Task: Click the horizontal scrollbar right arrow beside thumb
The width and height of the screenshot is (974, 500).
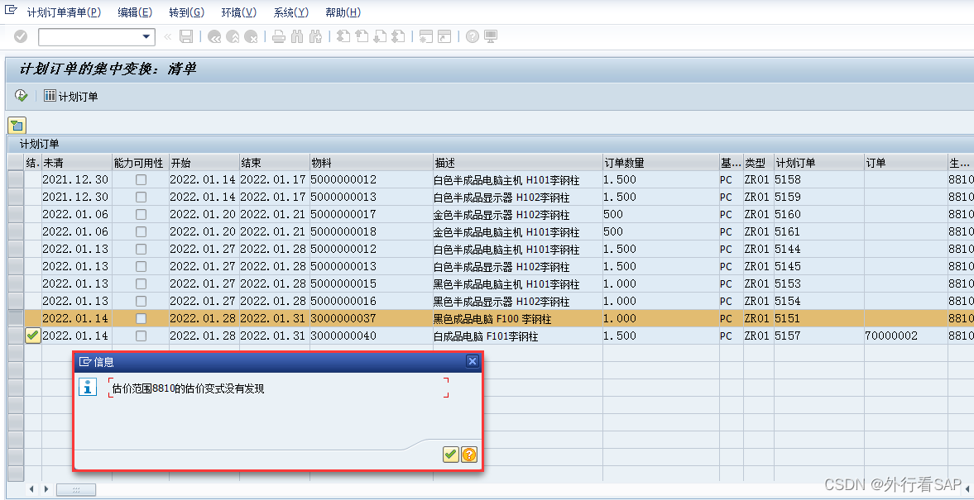Action: tap(46, 489)
